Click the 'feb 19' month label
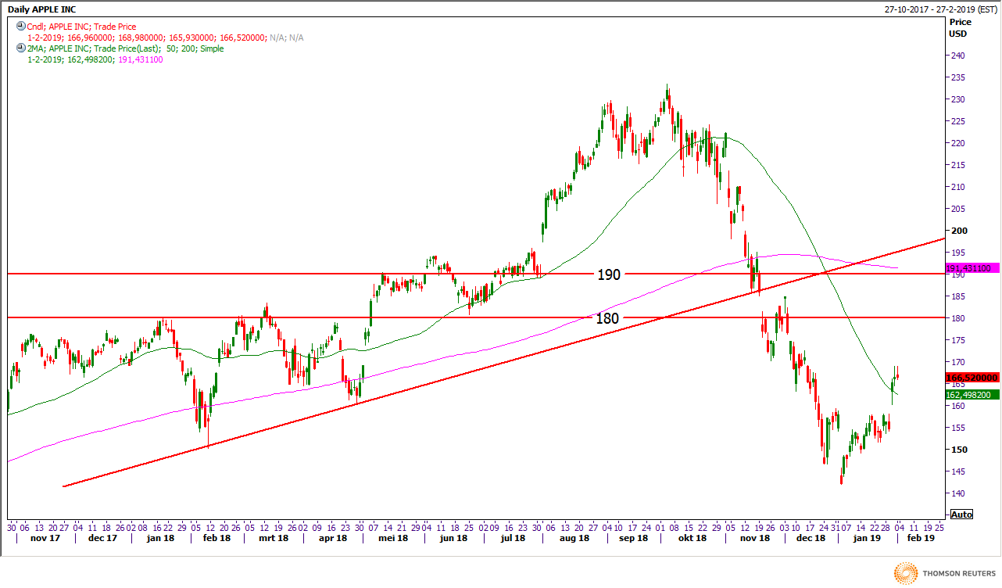1002x588 pixels. pos(919,538)
